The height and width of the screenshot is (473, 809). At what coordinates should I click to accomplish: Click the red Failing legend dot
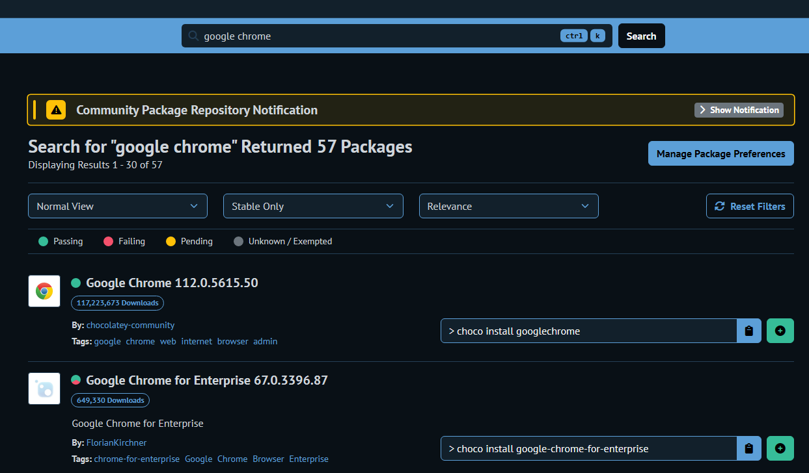pyautogui.click(x=109, y=241)
